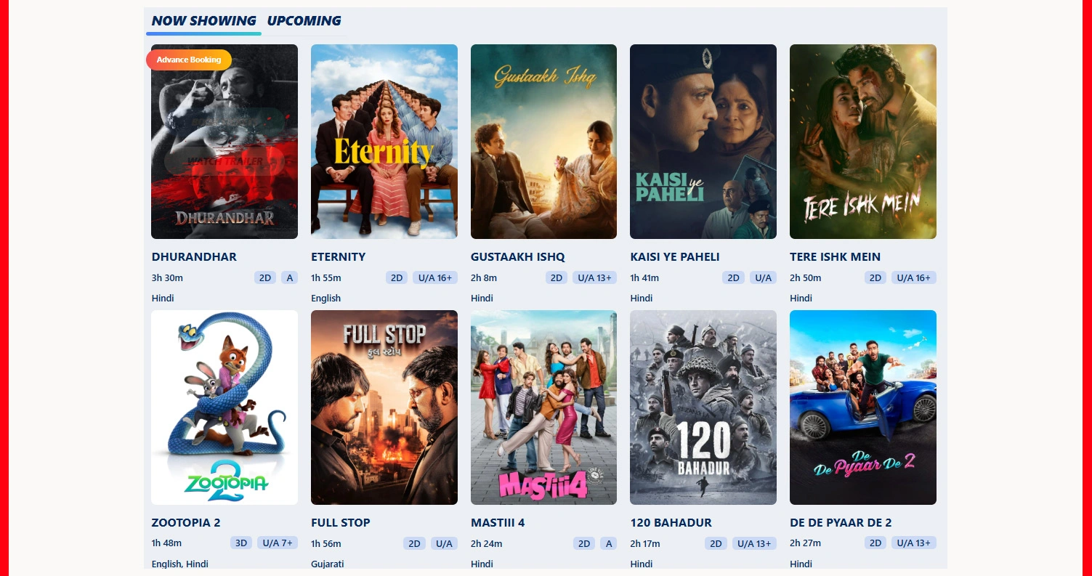This screenshot has height=576, width=1092.
Task: Click the ZOOTOPIA 2 title link
Action: [186, 523]
